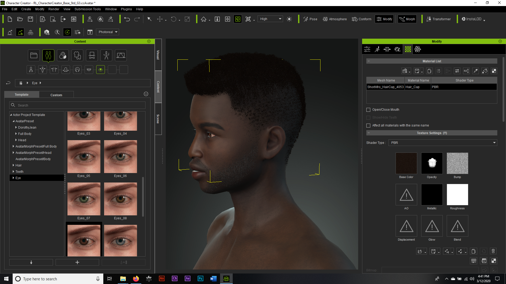The image size is (506, 284).
Task: Activate the Move tool
Action: tap(160, 19)
